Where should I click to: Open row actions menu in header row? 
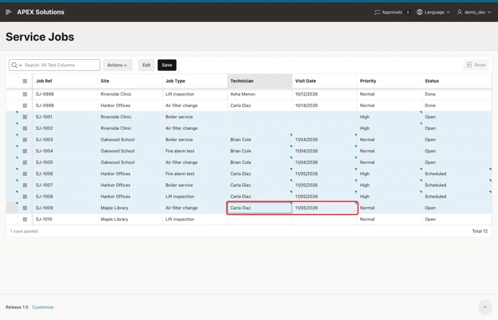pos(25,81)
